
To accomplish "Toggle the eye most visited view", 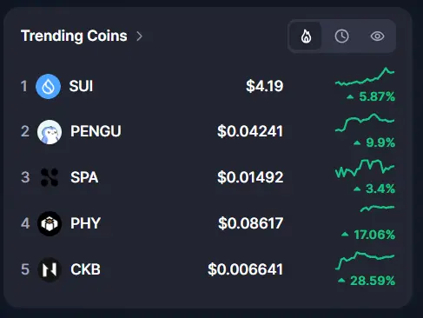I will pyautogui.click(x=377, y=36).
